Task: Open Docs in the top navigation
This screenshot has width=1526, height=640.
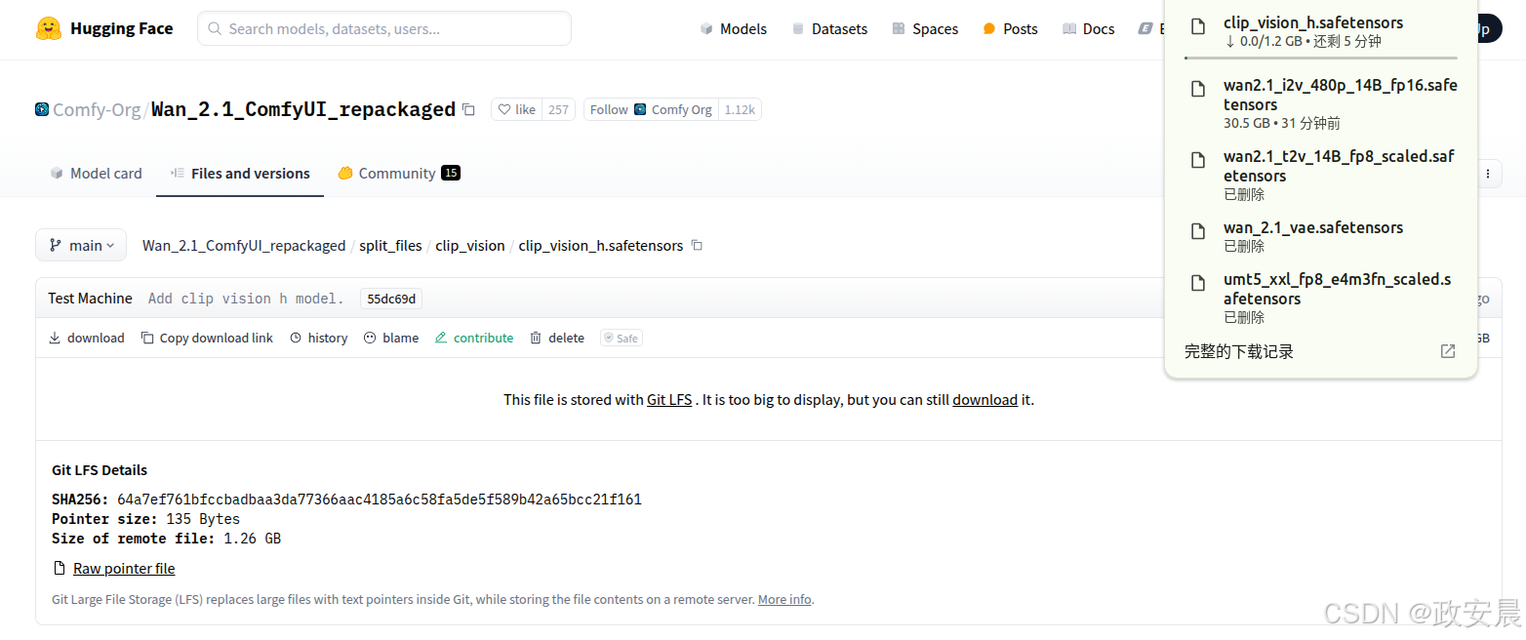Action: click(x=1088, y=28)
